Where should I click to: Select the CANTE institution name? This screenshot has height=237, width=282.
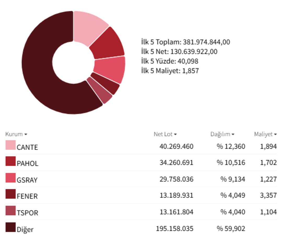[27, 147]
